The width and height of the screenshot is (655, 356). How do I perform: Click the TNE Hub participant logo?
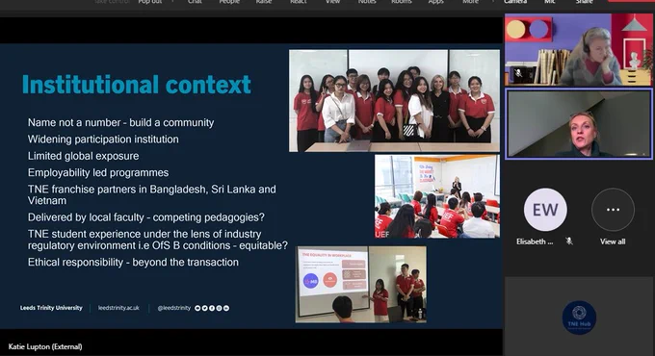(x=579, y=318)
